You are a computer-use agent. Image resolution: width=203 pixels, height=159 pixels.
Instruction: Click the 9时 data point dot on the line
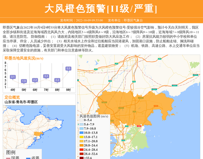(68, 72)
